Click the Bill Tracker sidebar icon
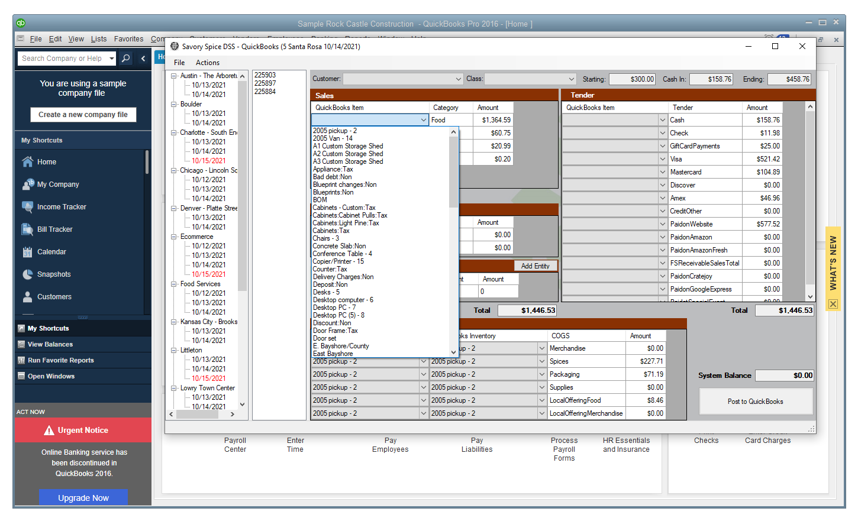Screen dimensions: 858x521 point(27,229)
